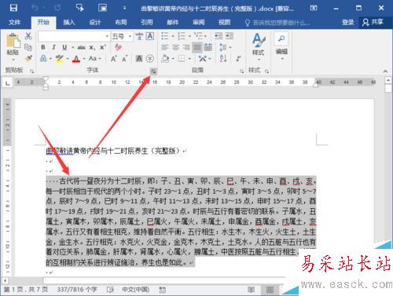Click the Paste clipboard icon
This screenshot has height=296, width=393.
[x=13, y=41]
